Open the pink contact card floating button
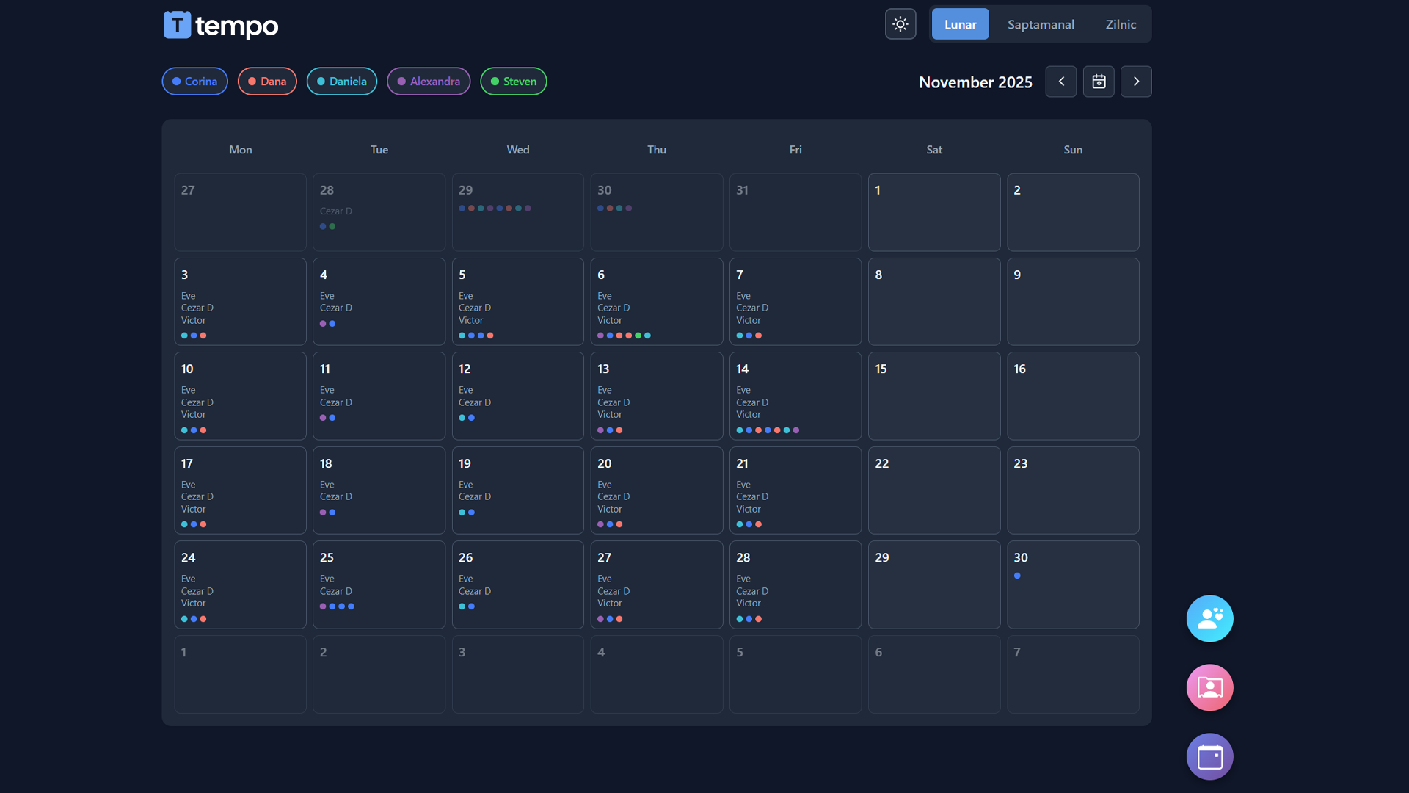This screenshot has height=793, width=1409. (1209, 687)
